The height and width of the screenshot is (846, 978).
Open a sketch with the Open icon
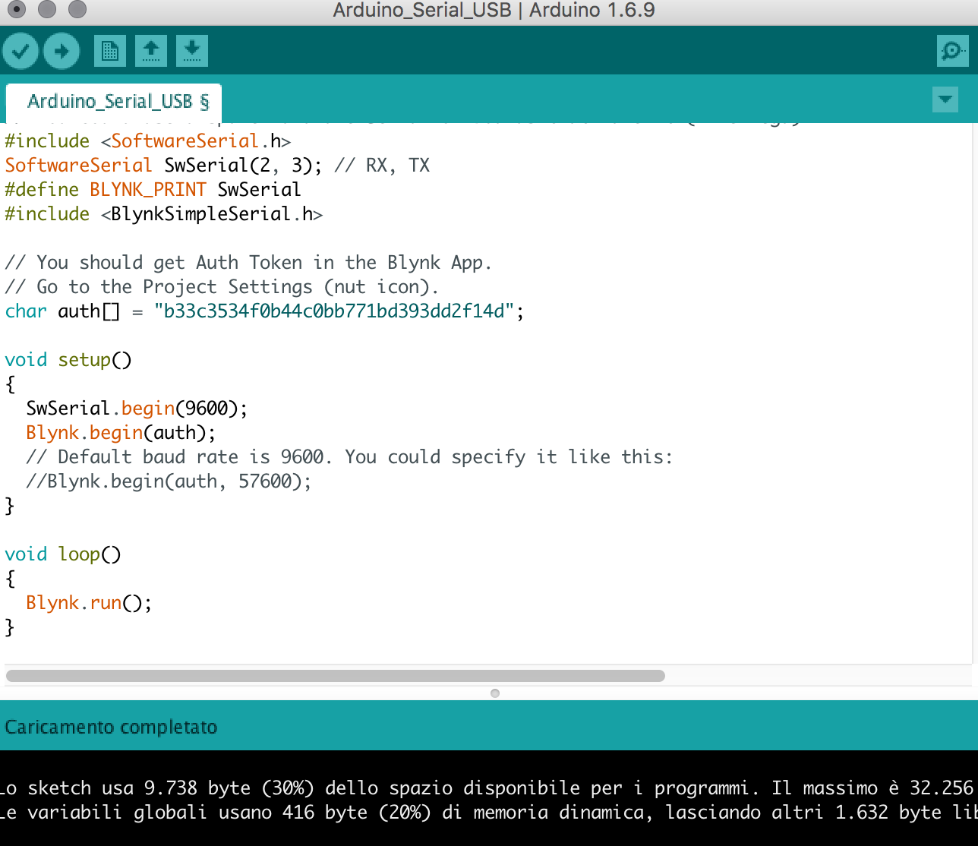pyautogui.click(x=151, y=51)
